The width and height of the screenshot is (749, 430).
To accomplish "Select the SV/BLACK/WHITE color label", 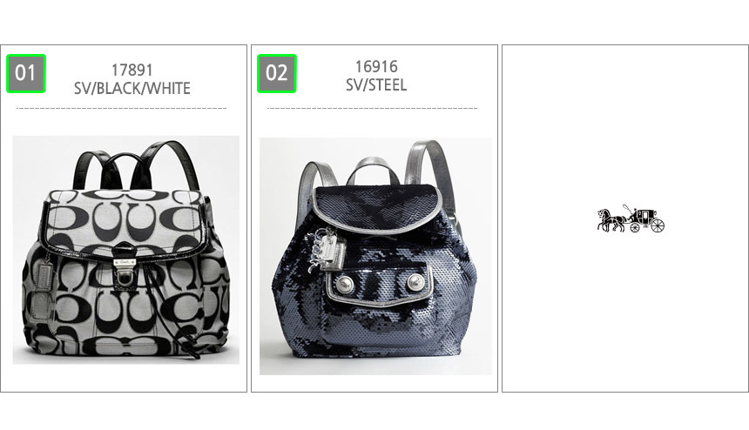I will (x=132, y=88).
